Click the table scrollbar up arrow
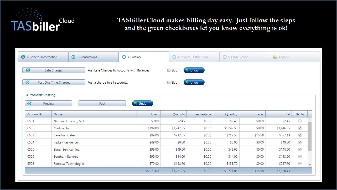Image resolution: width=337 pixels, height=190 pixels. (310, 120)
